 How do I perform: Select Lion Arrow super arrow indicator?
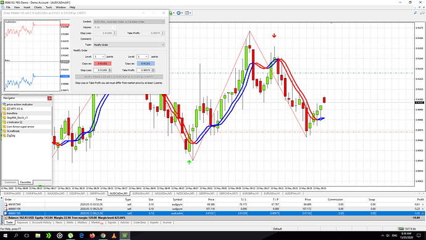[x=20, y=127]
